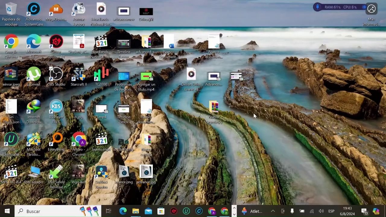The width and height of the screenshot is (386, 217).
Task: Select the avance.png image file
Action: click(124, 175)
